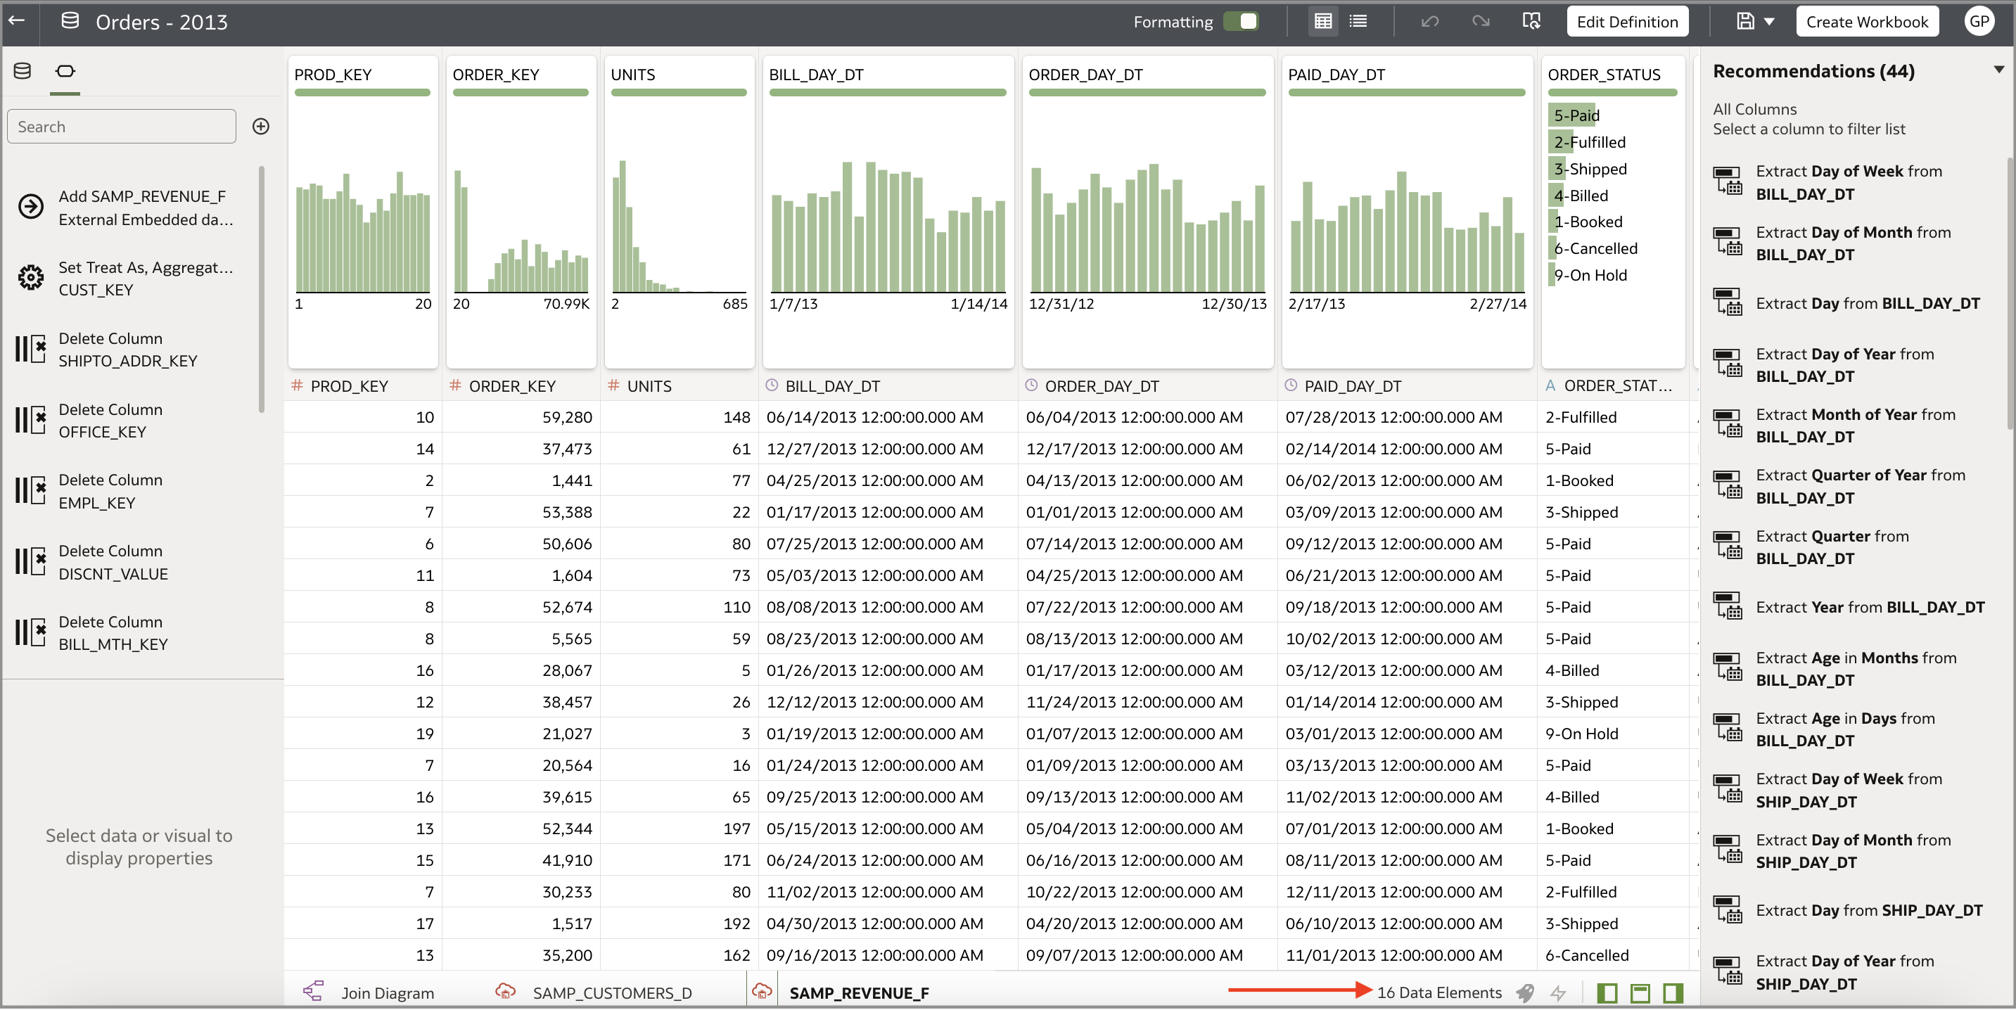
Task: Click the undo arrow icon
Action: click(x=1431, y=21)
